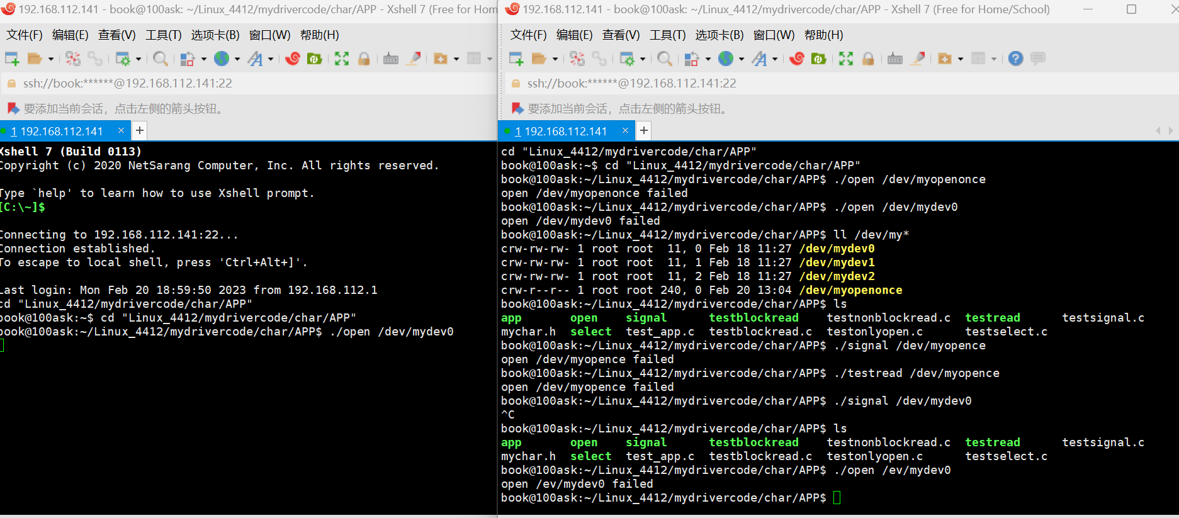The height and width of the screenshot is (518, 1179).
Task: Launch Xftp green icon in left window
Action: coord(314,59)
